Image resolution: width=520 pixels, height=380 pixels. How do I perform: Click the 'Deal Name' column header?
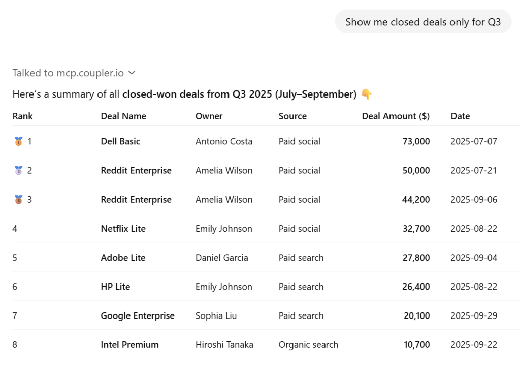click(123, 116)
